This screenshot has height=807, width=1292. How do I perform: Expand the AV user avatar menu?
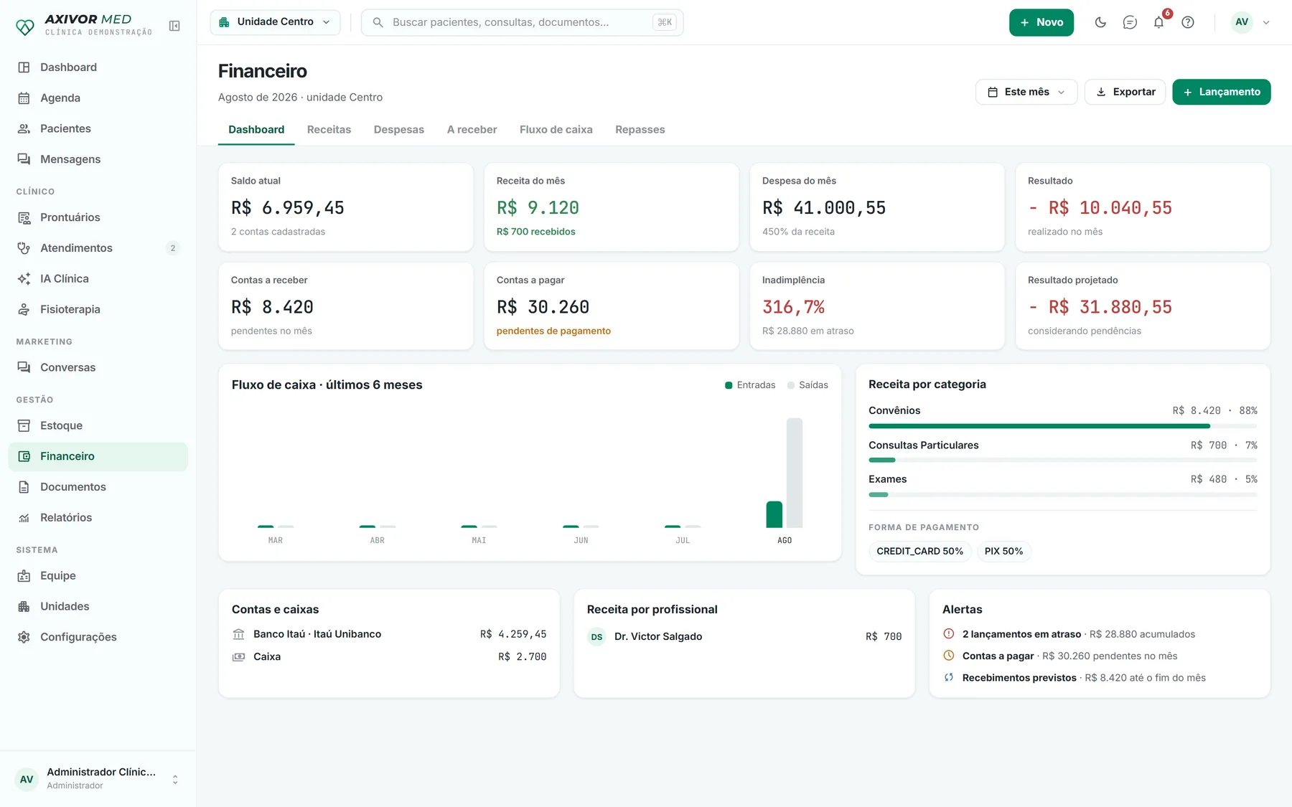(x=1251, y=22)
